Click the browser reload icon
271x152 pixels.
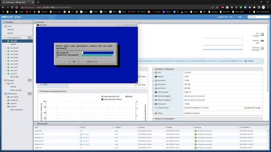coord(12,8)
